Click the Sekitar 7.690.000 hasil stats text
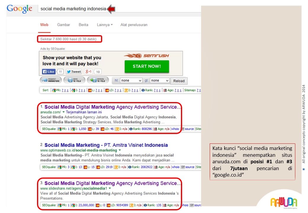The height and width of the screenshot is (213, 308). click(68, 39)
